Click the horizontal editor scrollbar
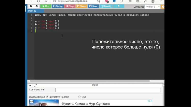 tap(90, 81)
